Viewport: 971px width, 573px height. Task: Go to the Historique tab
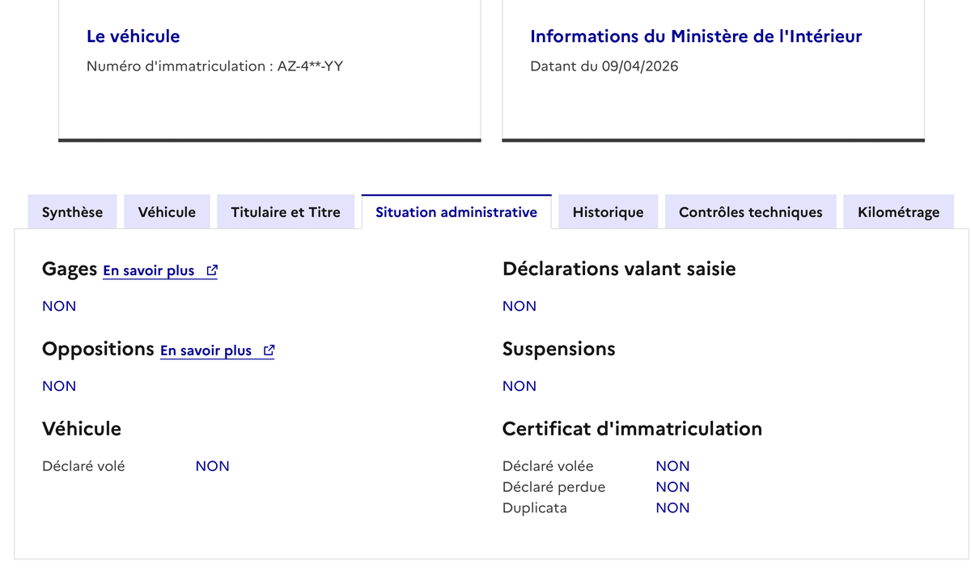(x=608, y=212)
